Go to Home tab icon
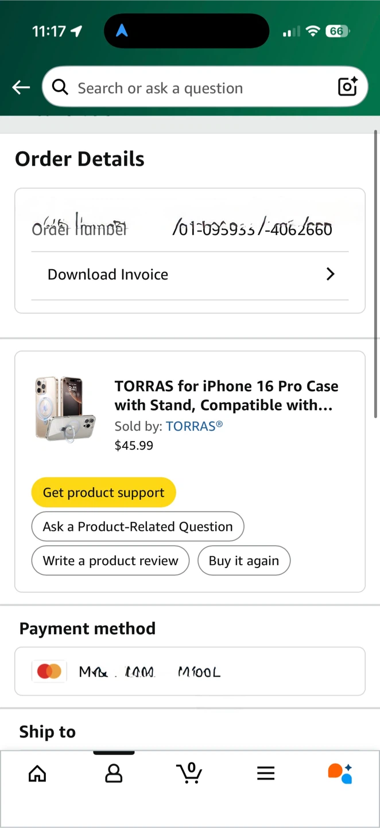 click(x=37, y=773)
